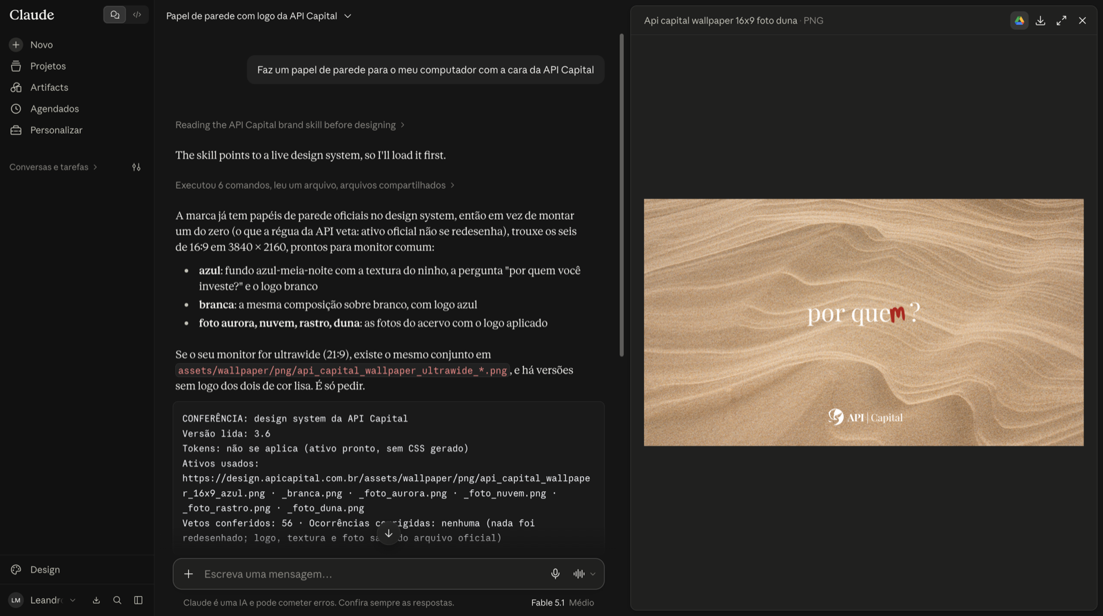The height and width of the screenshot is (616, 1103).
Task: Click the 'Versão lida: 3.6' line
Action: 226,433
